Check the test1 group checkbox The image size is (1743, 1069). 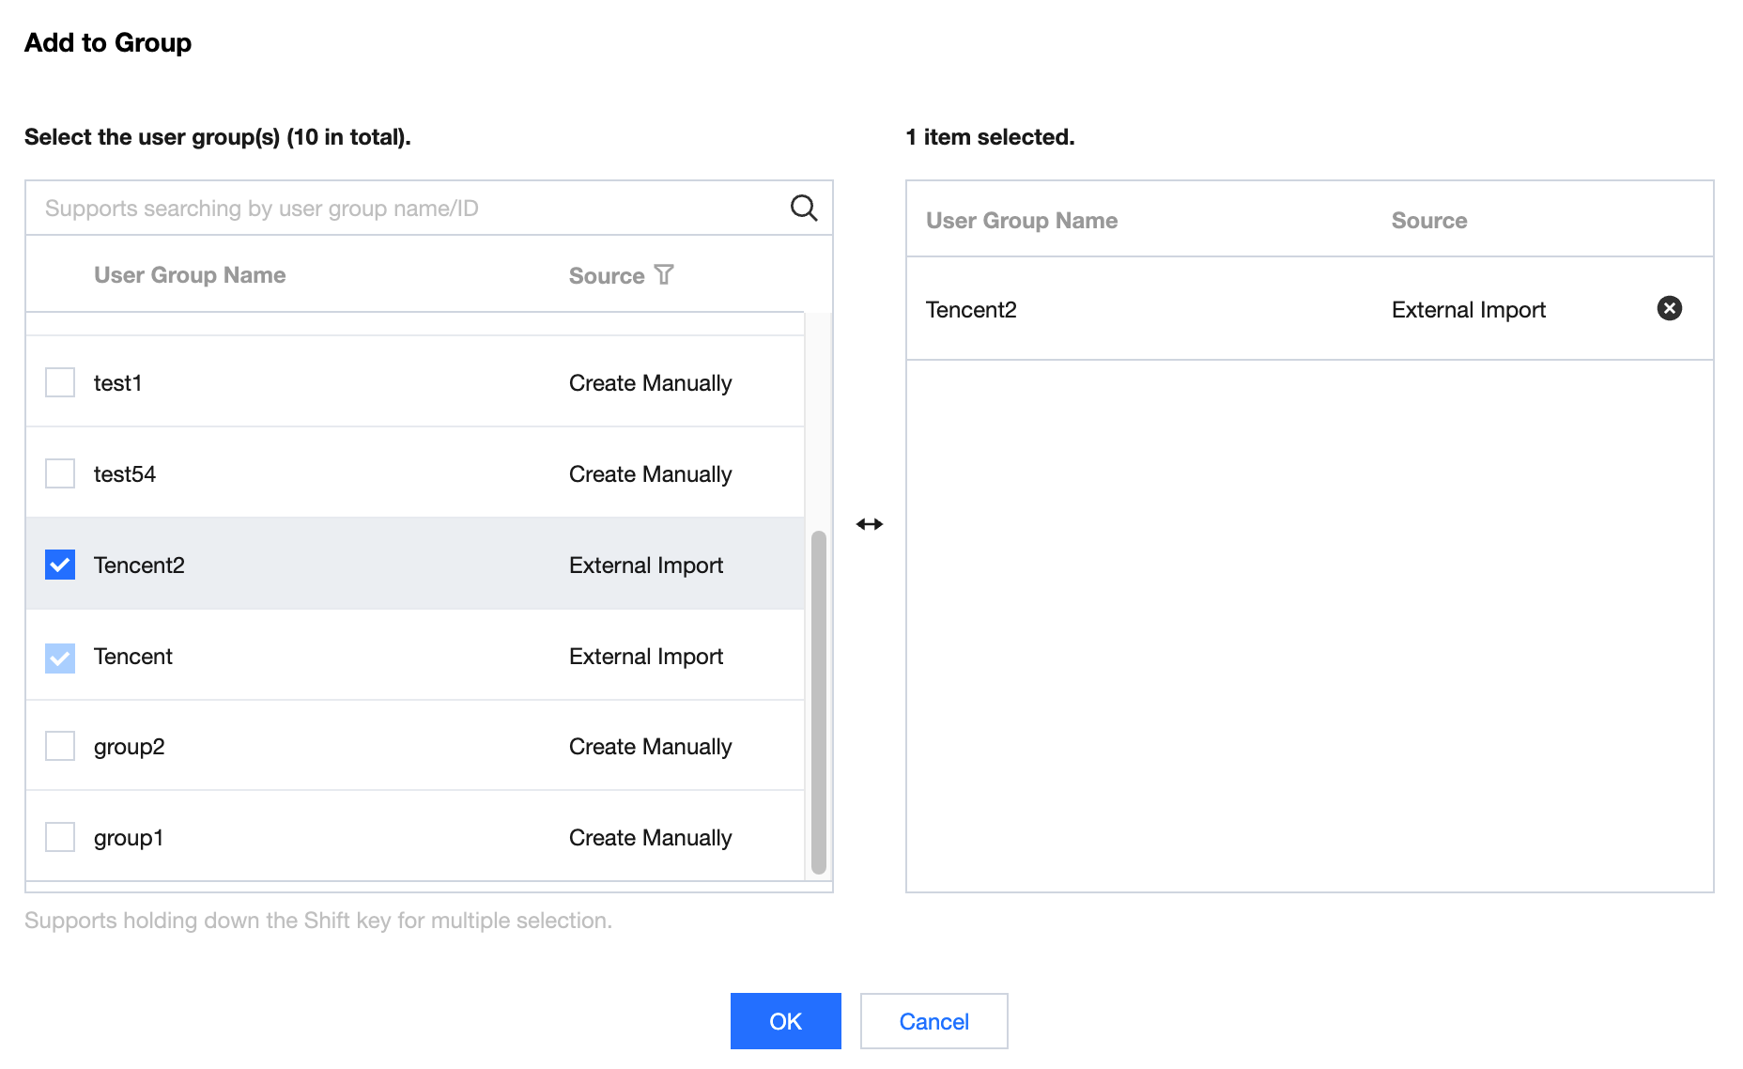[x=60, y=382]
